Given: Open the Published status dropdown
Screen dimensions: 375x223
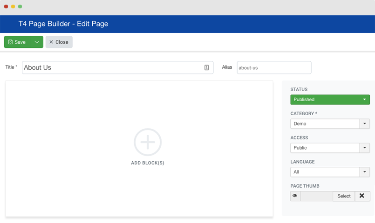Looking at the screenshot, I should coord(330,99).
